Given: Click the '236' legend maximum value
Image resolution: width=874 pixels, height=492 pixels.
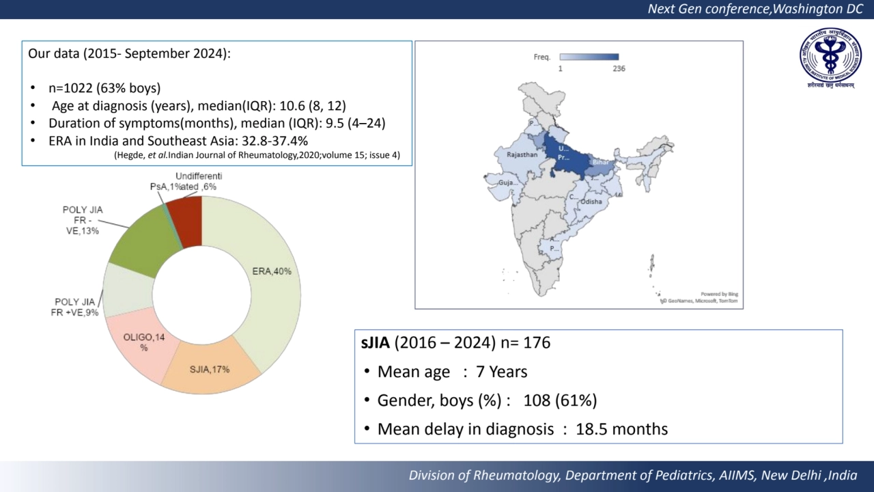Looking at the screenshot, I should pos(619,68).
